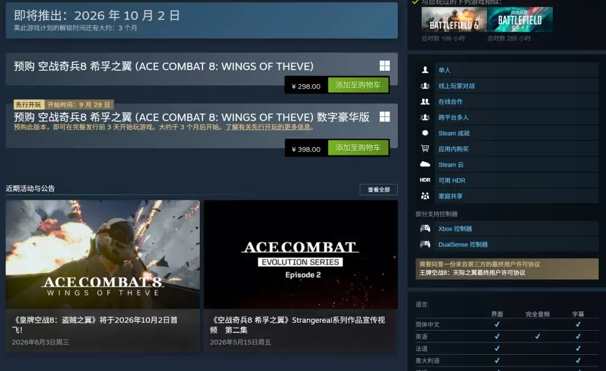
Task: Open the 应用内购买 link
Action: 453,149
